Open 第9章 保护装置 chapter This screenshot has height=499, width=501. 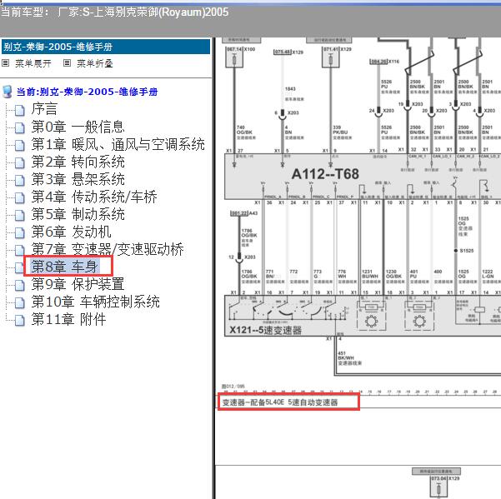pos(78,284)
